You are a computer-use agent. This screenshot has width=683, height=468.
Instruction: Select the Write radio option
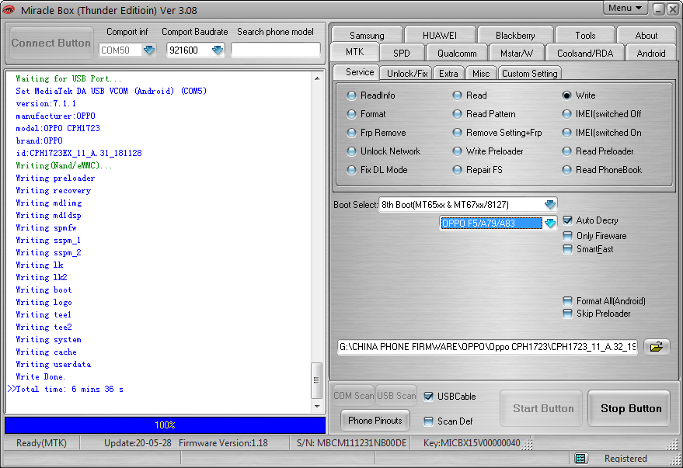click(566, 95)
